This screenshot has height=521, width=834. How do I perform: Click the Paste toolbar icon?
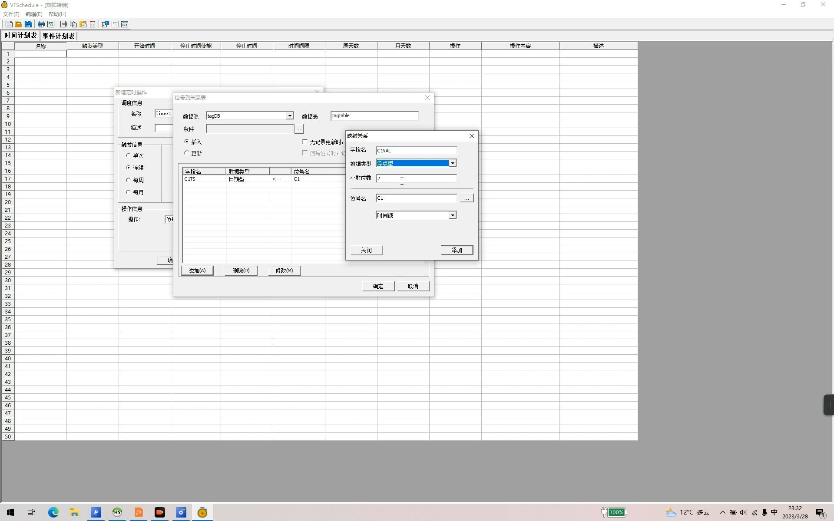[83, 24]
